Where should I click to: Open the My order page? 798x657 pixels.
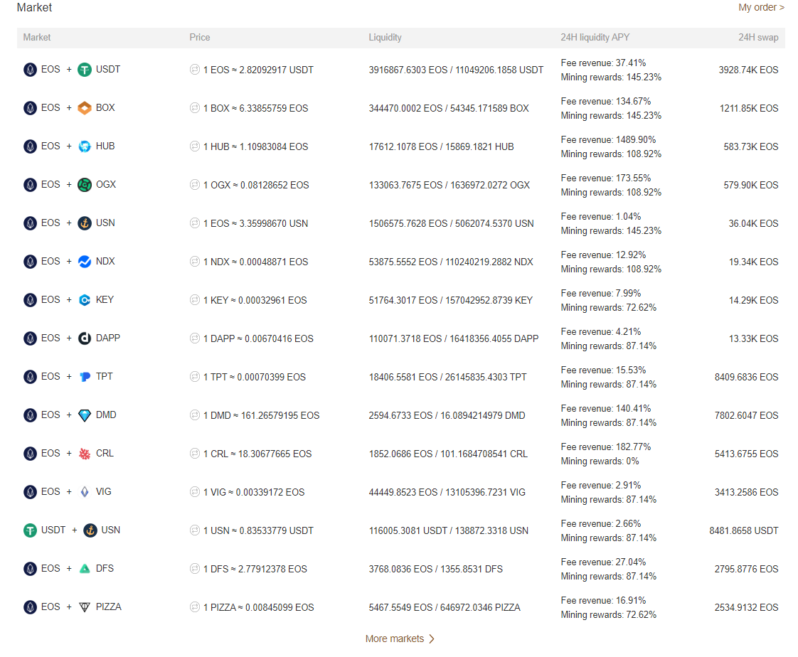761,8
